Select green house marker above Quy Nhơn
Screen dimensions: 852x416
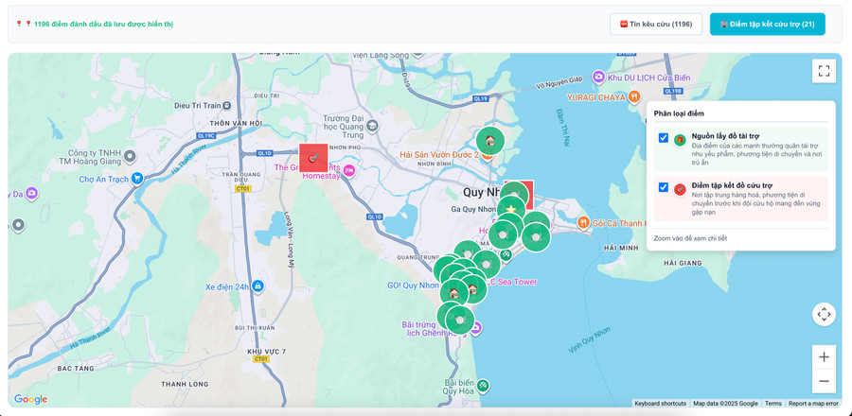point(490,141)
